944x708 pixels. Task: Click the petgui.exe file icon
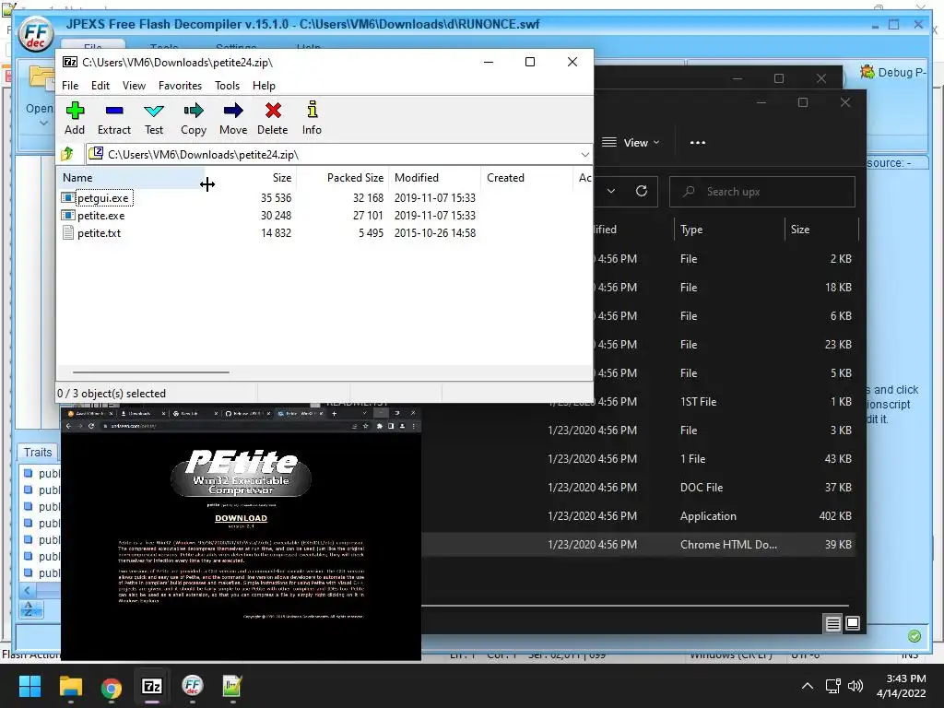68,197
